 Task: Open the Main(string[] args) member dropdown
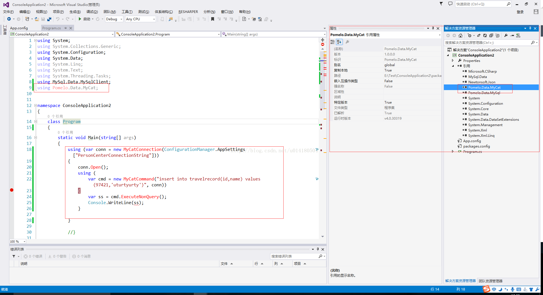point(273,34)
